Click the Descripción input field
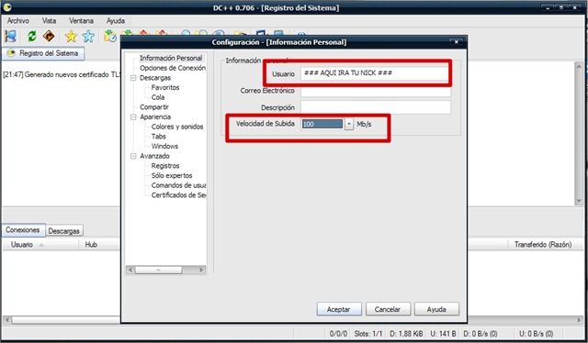Image resolution: width=588 pixels, height=343 pixels. pyautogui.click(x=376, y=107)
